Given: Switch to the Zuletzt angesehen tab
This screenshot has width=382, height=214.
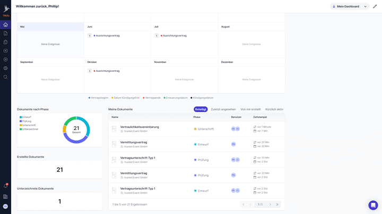Looking at the screenshot, I should pos(223,109).
